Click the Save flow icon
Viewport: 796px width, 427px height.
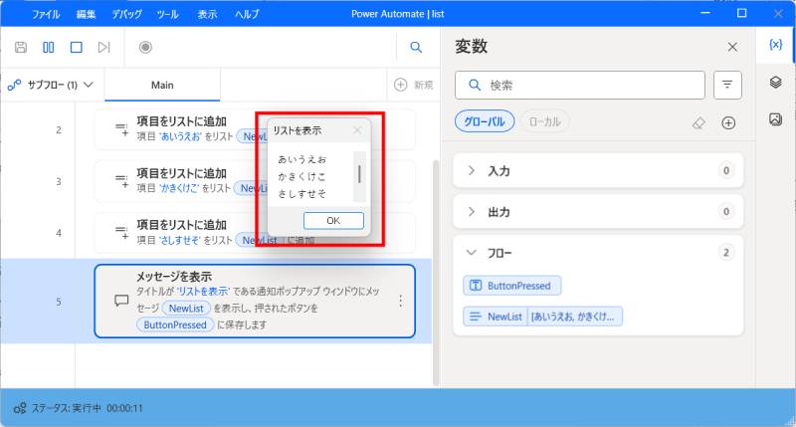(x=21, y=47)
